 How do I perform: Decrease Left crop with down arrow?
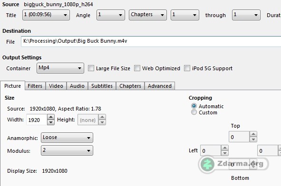click(225, 153)
